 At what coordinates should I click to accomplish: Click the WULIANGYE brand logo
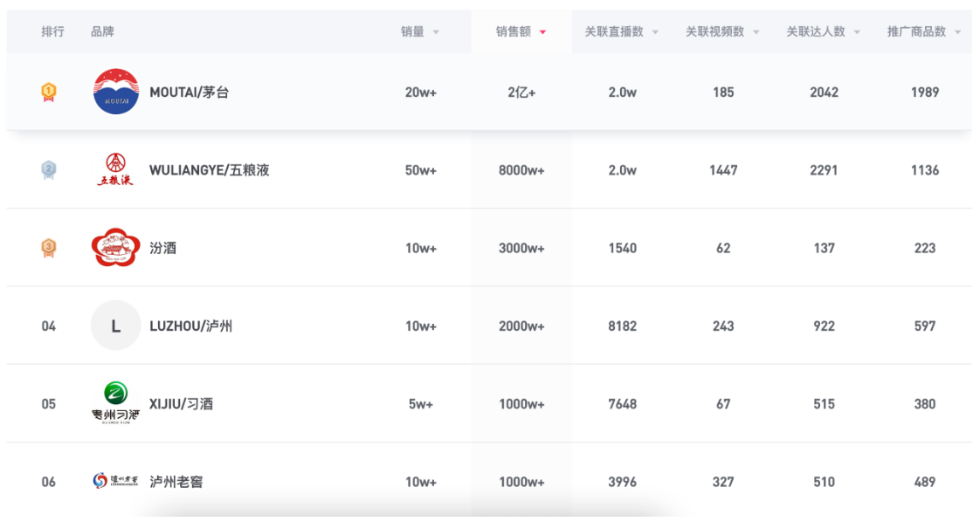115,170
